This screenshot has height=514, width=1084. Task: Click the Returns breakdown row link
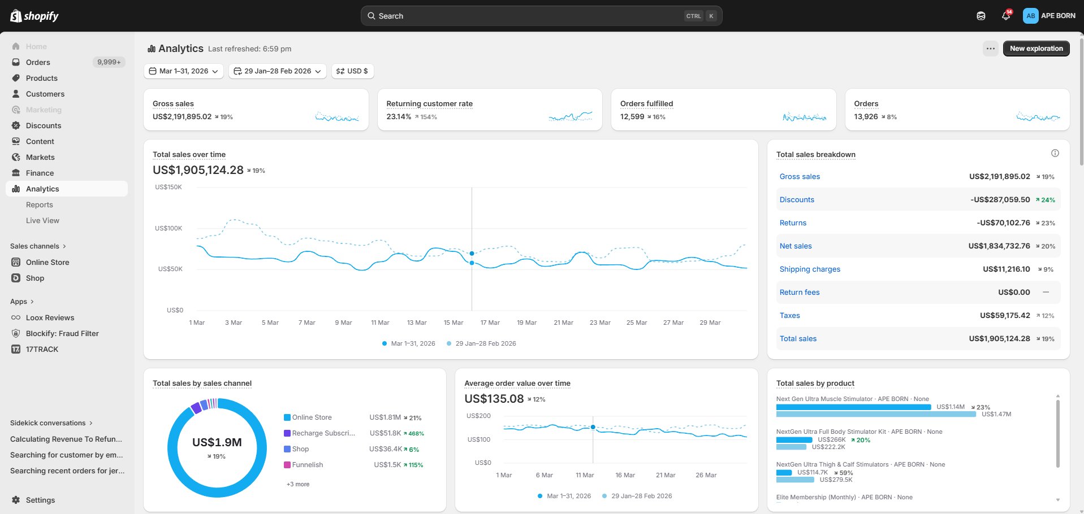point(793,223)
